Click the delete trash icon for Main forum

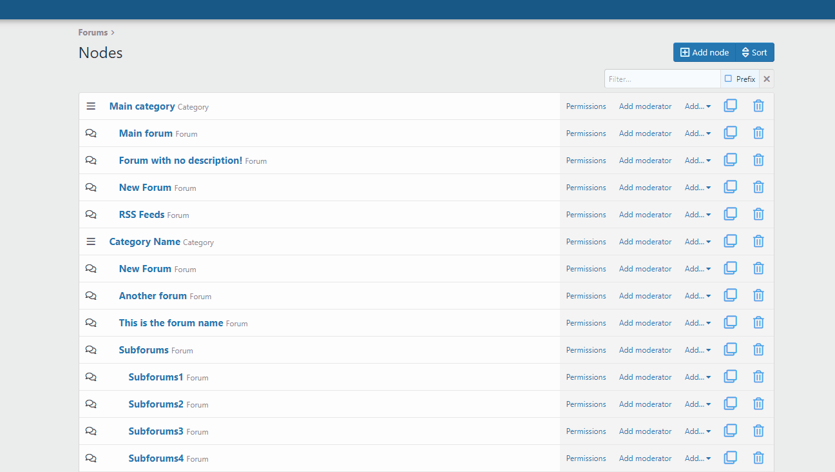[758, 133]
